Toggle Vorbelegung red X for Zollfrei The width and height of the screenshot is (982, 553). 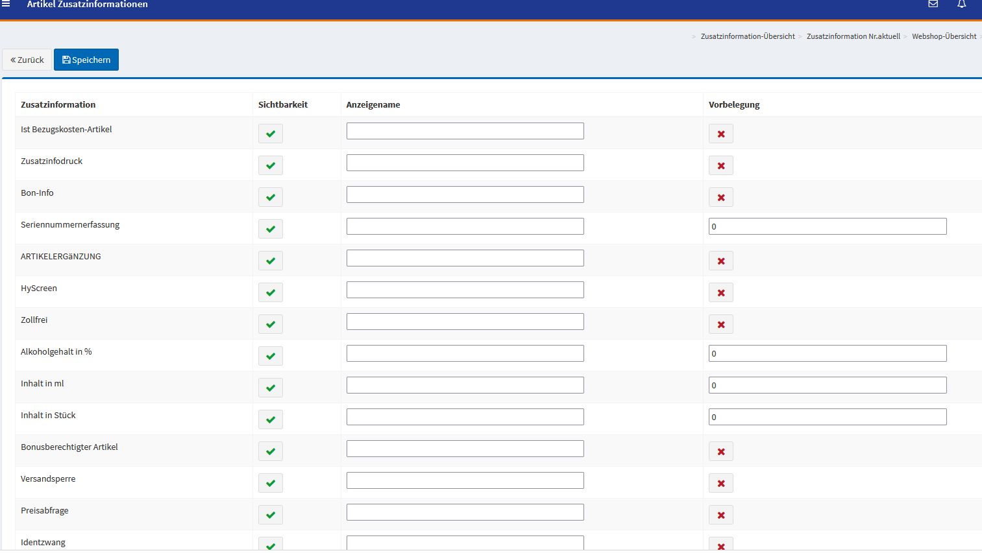[x=720, y=325]
